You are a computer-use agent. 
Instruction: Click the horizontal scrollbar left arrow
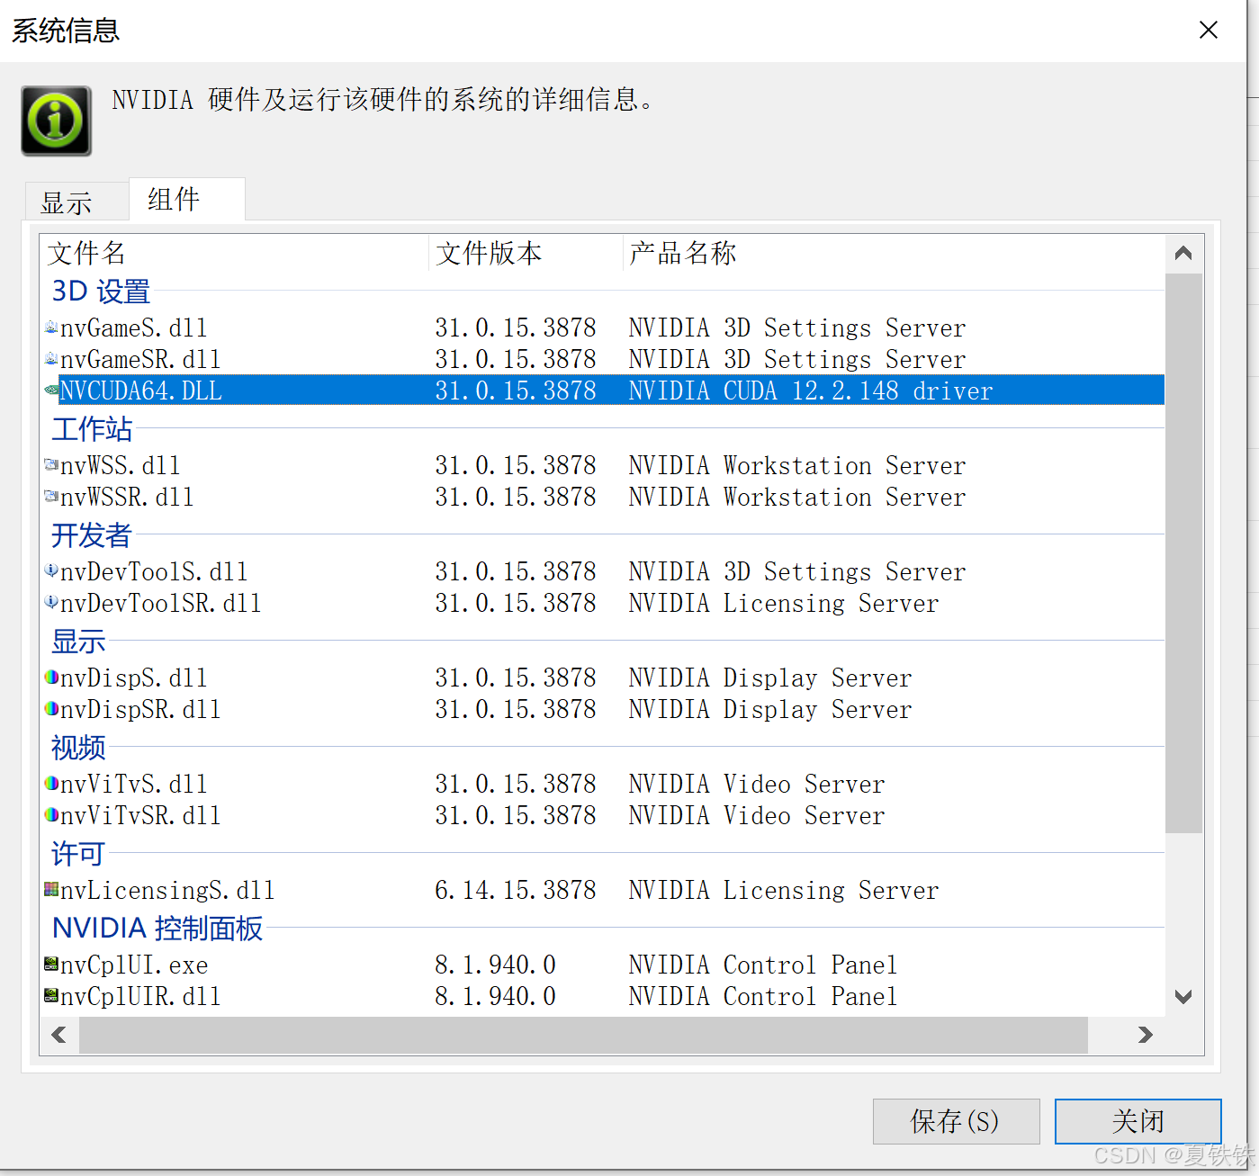59,1035
